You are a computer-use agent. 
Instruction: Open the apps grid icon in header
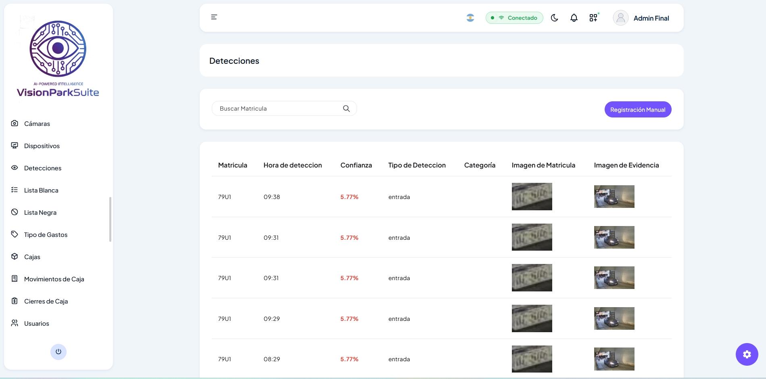(593, 17)
